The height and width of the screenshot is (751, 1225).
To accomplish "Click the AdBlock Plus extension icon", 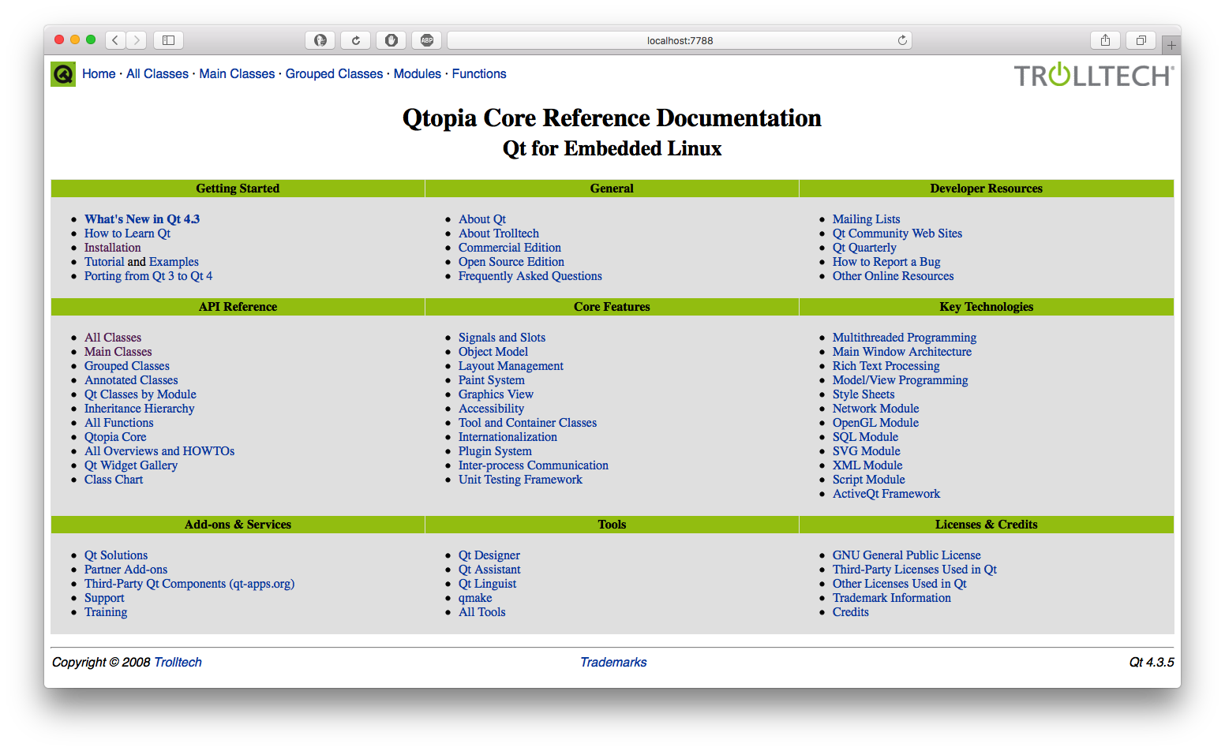I will coord(427,40).
